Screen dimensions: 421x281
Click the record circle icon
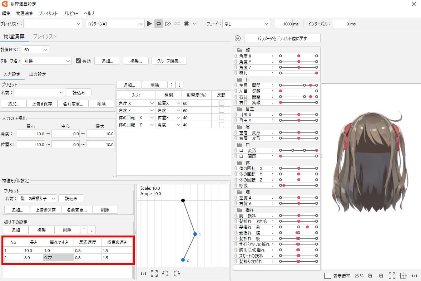(x=187, y=24)
